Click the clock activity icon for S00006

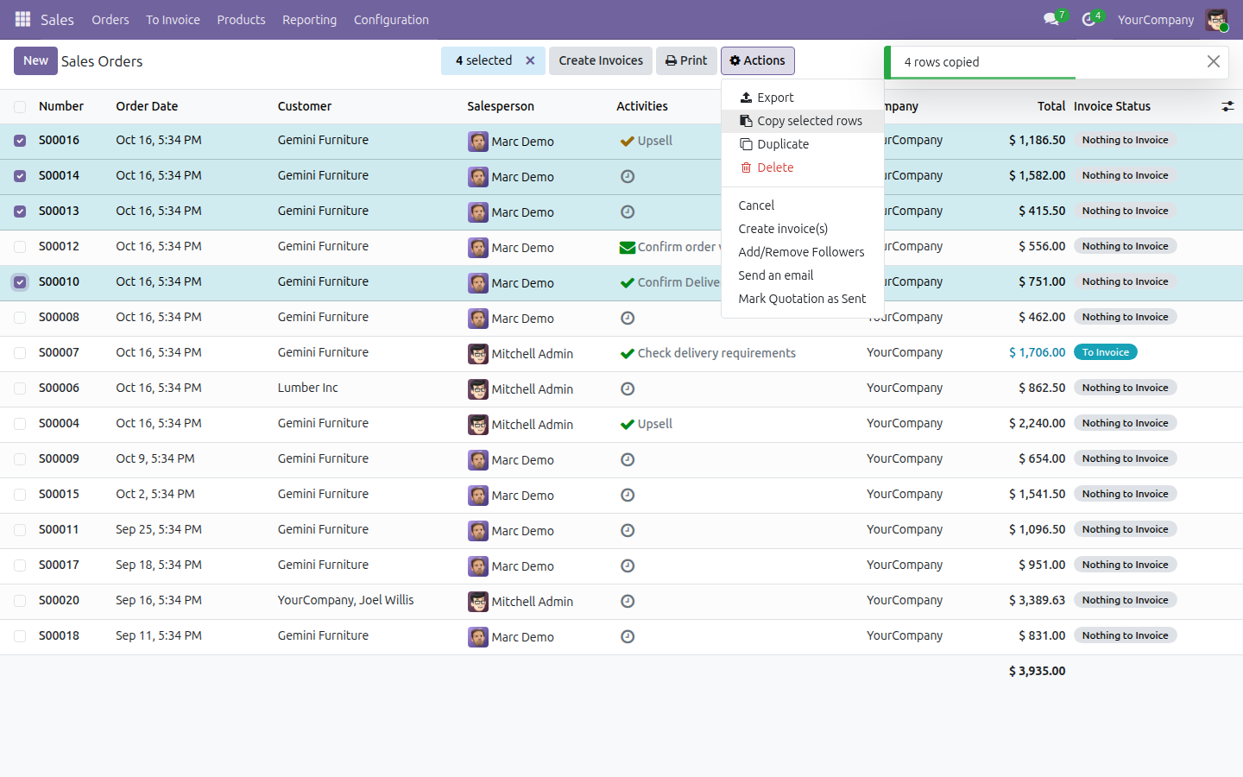click(628, 388)
